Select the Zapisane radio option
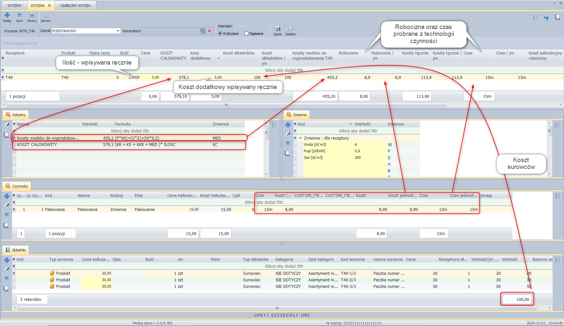The width and height of the screenshot is (564, 326). [x=247, y=34]
